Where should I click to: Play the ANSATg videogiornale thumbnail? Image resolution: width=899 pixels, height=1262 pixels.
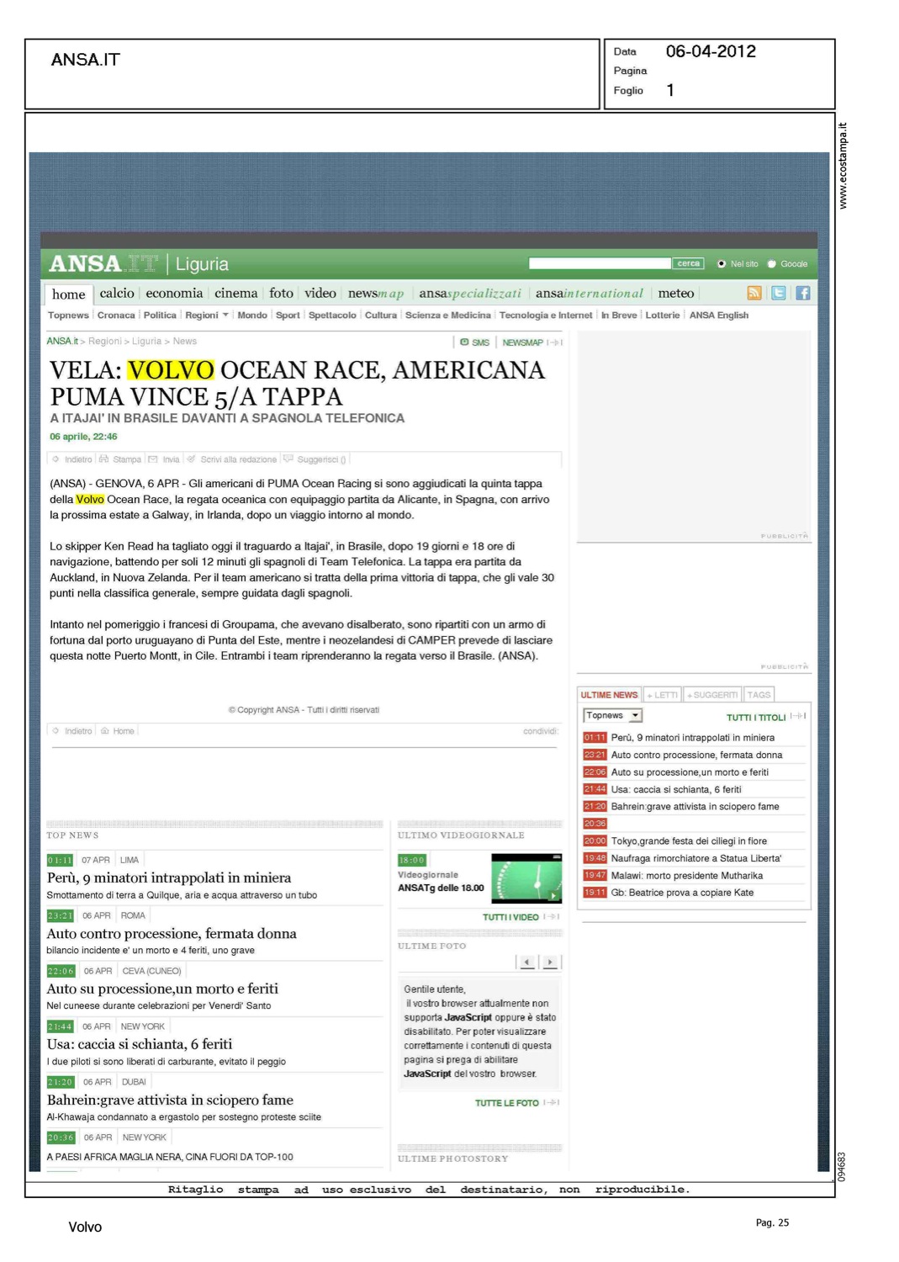[526, 878]
